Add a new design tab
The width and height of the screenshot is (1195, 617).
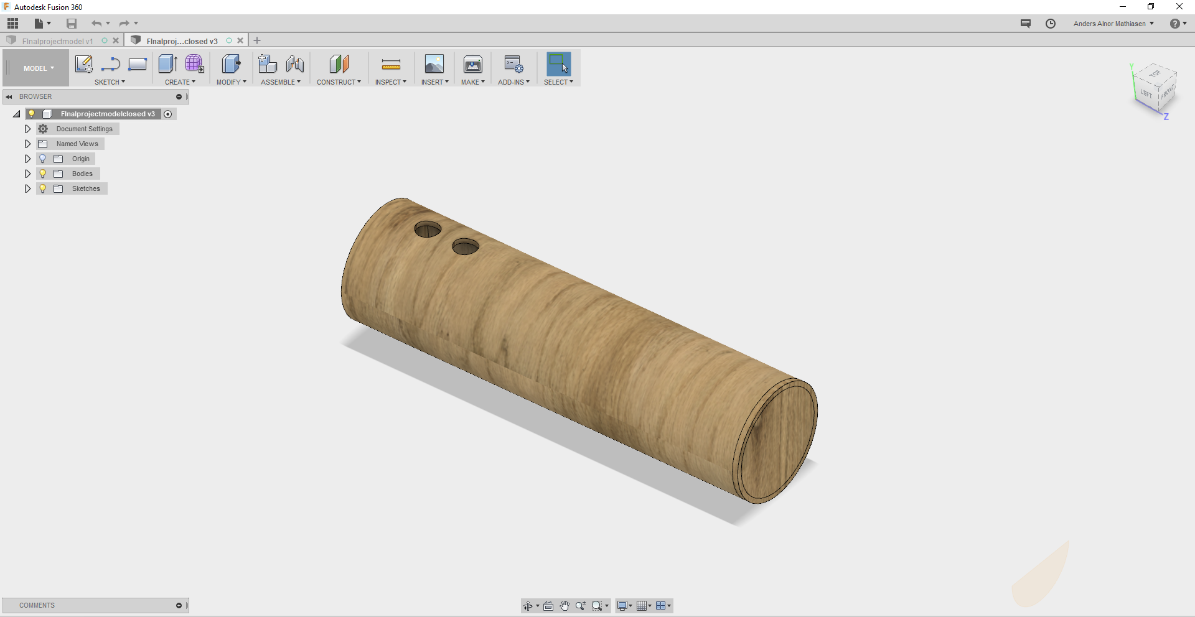tap(257, 40)
